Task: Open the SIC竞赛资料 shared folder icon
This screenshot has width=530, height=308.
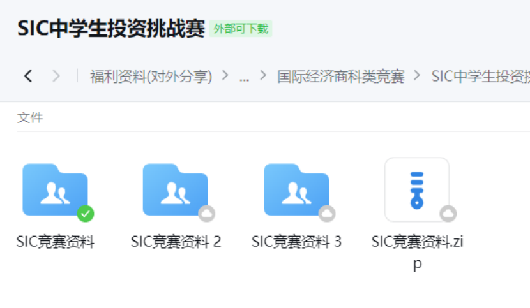Action: 55,189
